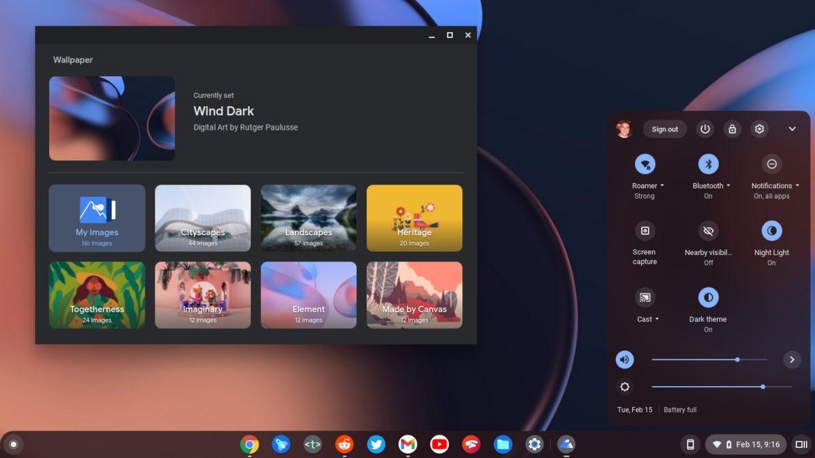Lock the device using the padlock icon
Viewport: 815px width, 458px height.
[x=732, y=129]
